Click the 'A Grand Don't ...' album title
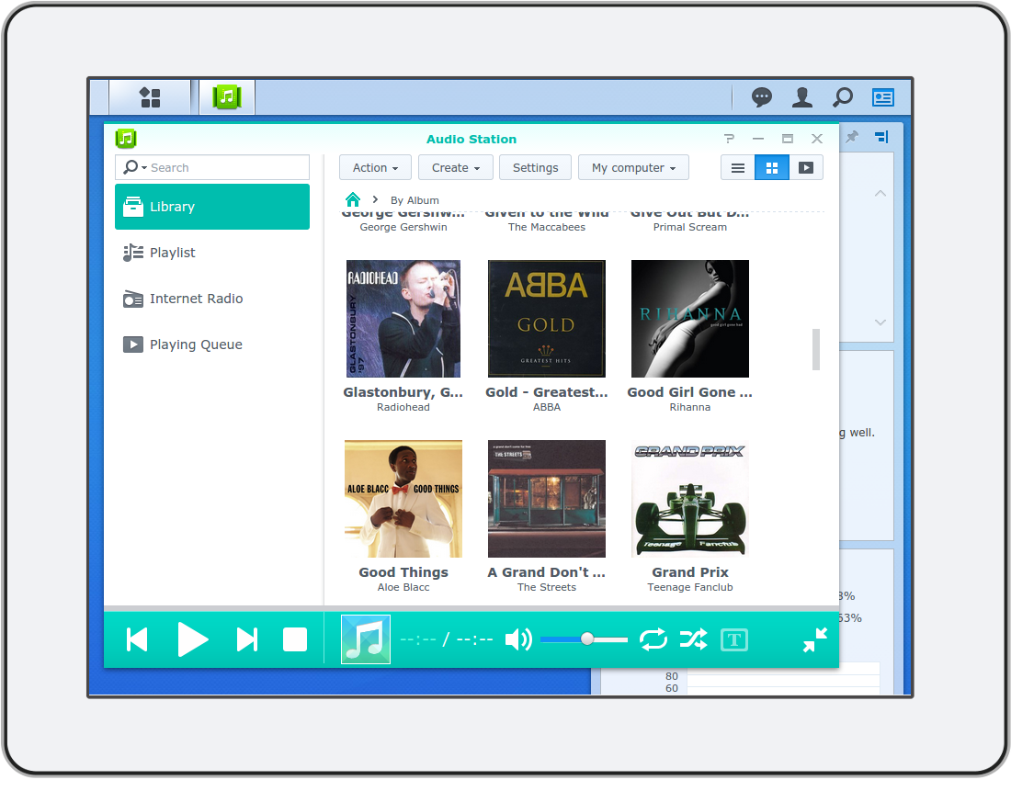 (547, 571)
